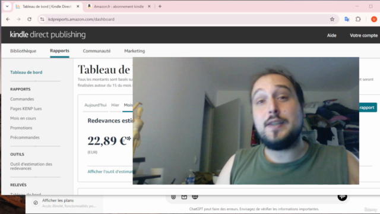Reload the page with the refresh icon

pyautogui.click(x=29, y=19)
